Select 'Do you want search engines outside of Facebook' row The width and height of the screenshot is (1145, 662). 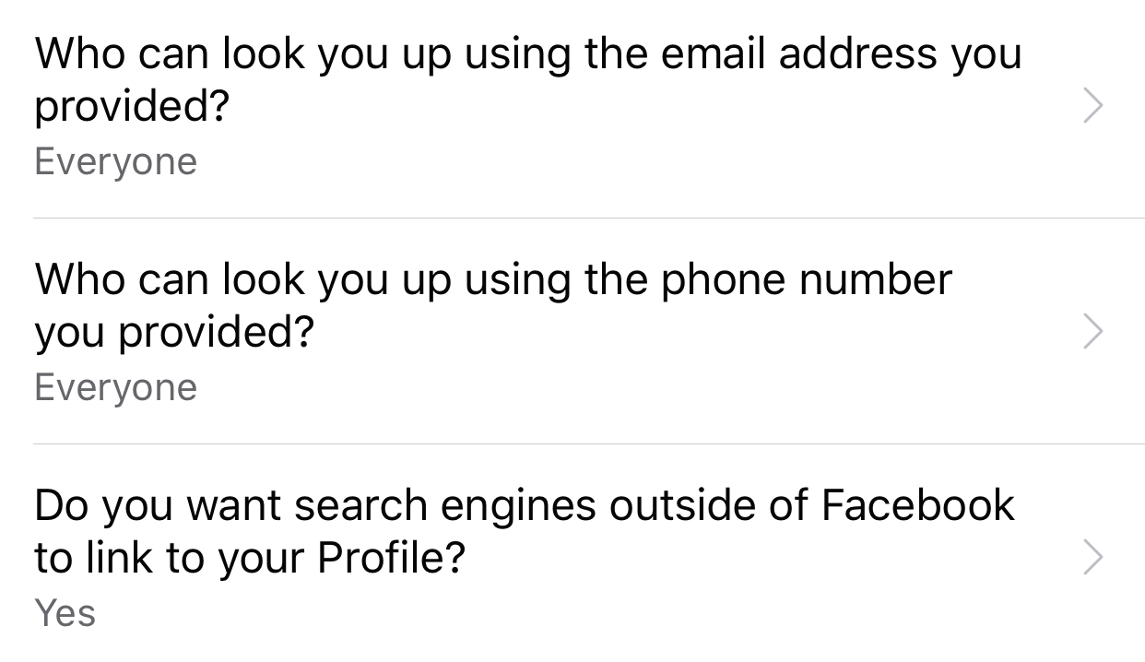(x=524, y=532)
